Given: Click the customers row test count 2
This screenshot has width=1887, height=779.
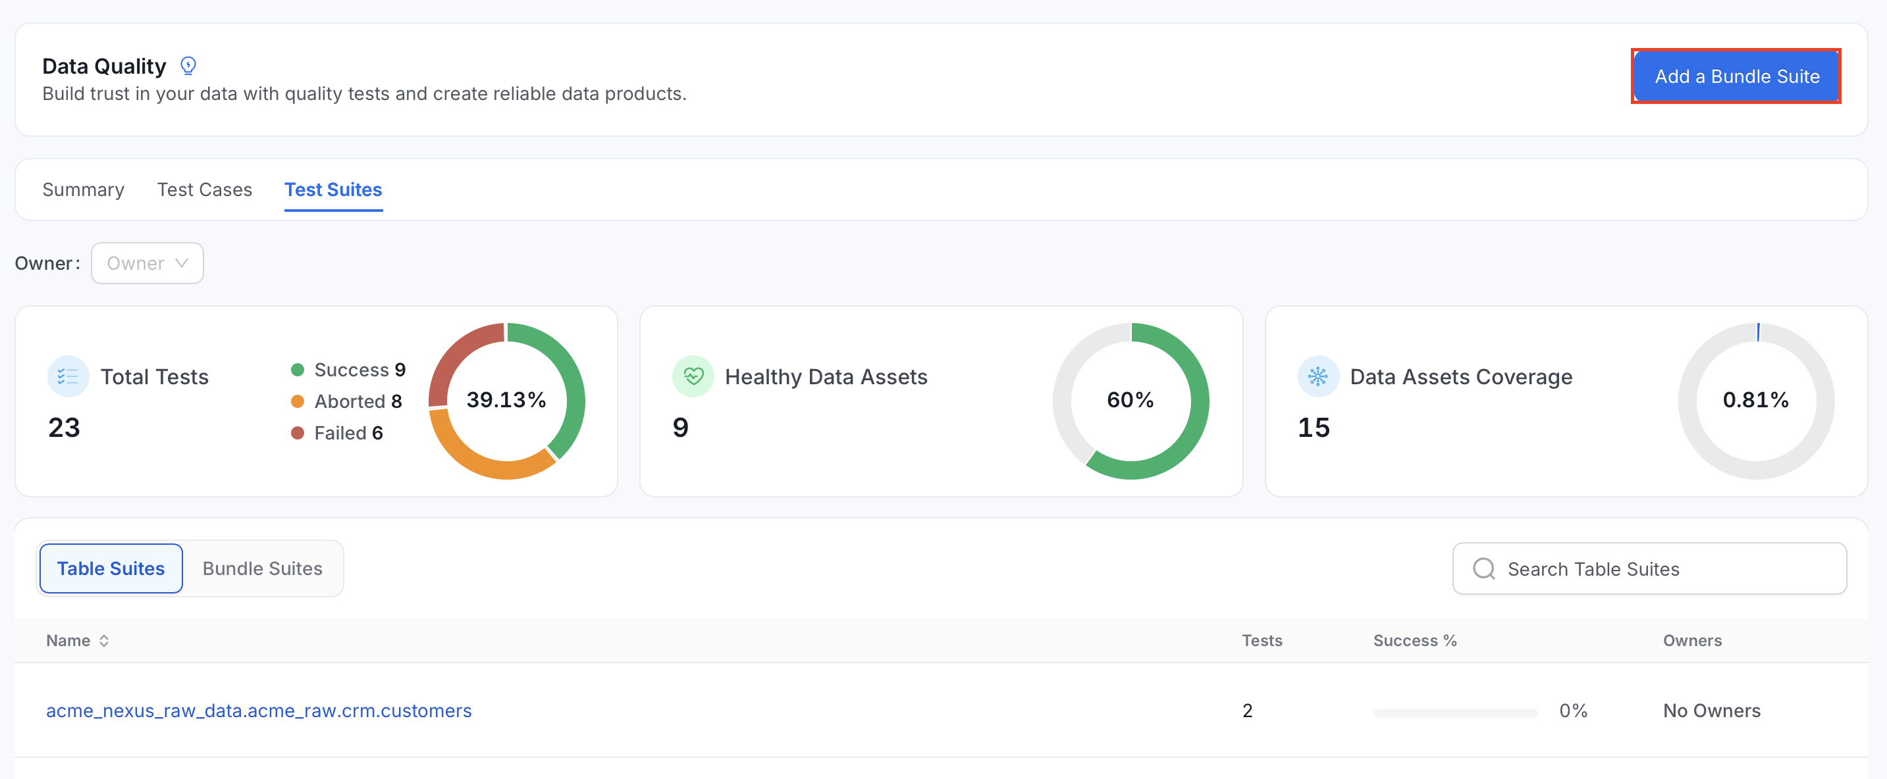Looking at the screenshot, I should 1248,711.
